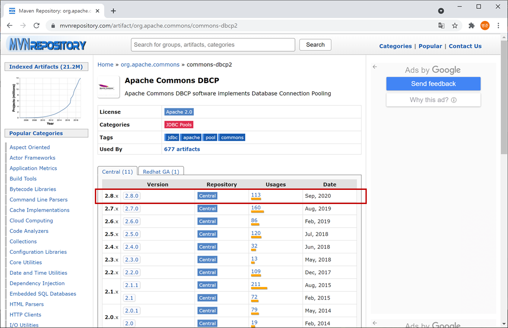Screen dimensions: 508x328
Task: Click the Search button
Action: click(315, 45)
